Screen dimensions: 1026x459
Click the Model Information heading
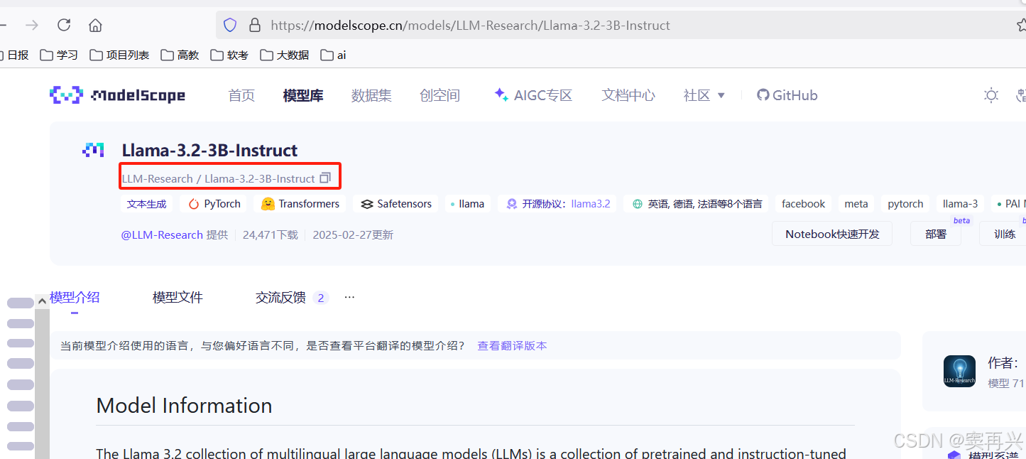(184, 406)
